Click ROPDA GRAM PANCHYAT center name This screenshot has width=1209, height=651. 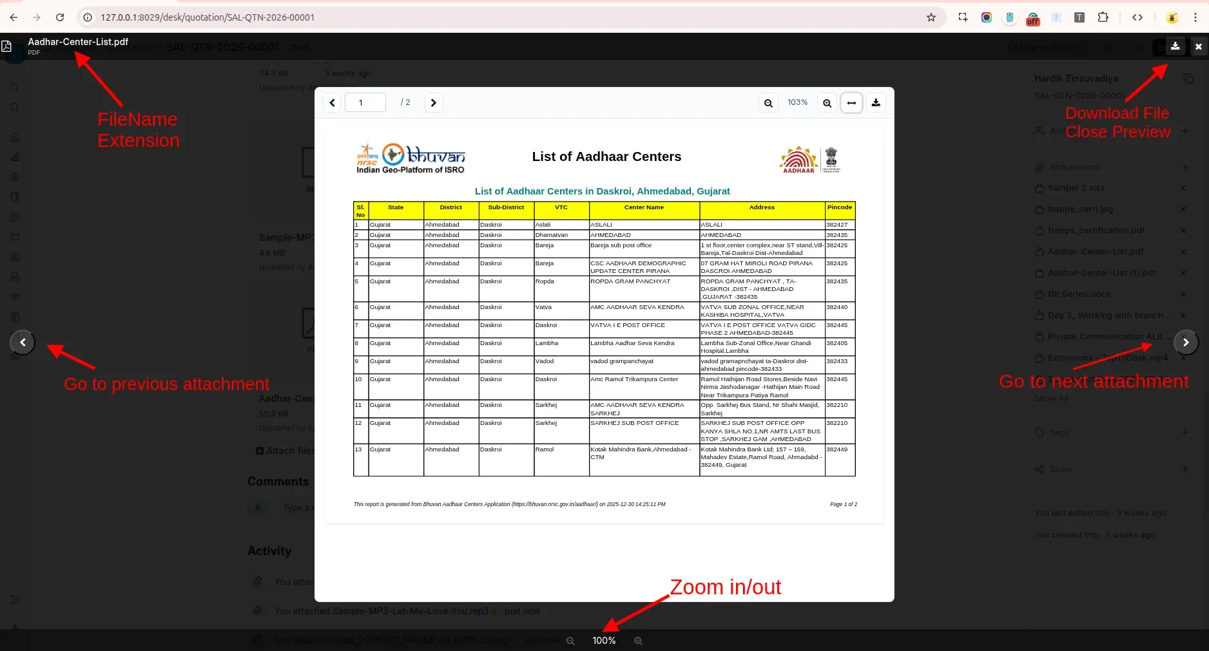pyautogui.click(x=630, y=281)
